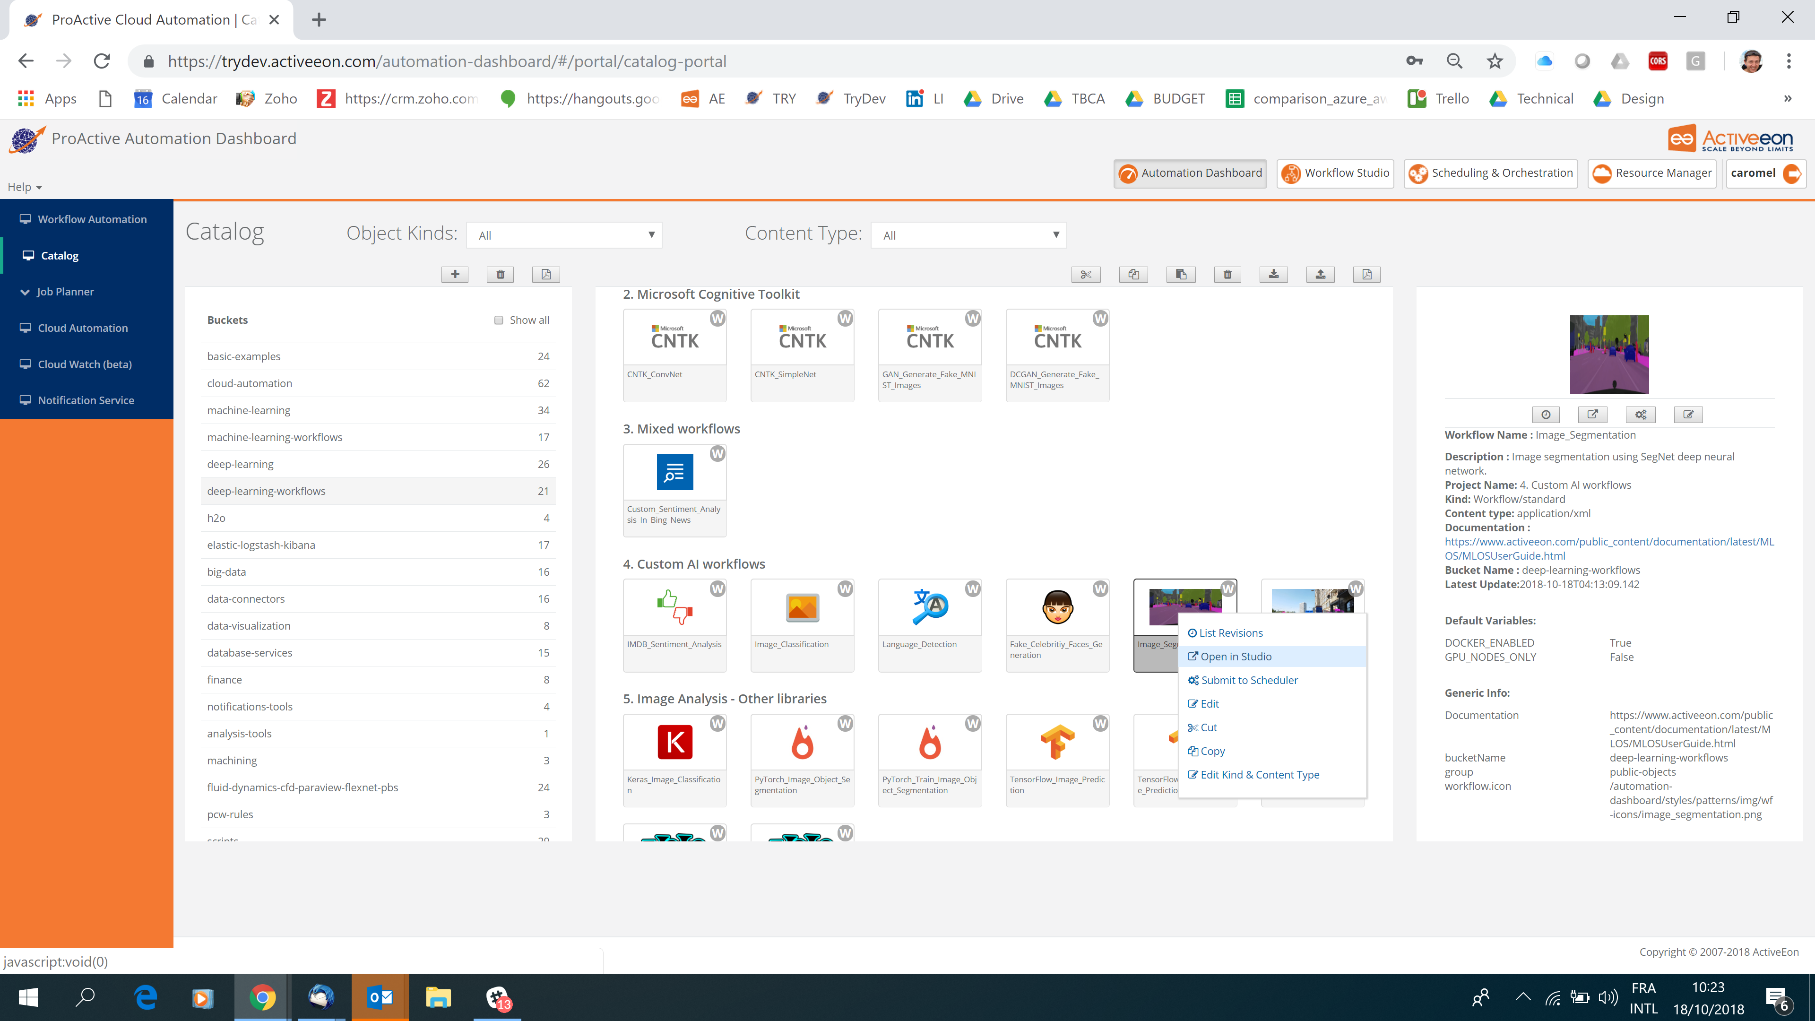Add a new bucket with the plus button
This screenshot has width=1815, height=1021.
(455, 274)
